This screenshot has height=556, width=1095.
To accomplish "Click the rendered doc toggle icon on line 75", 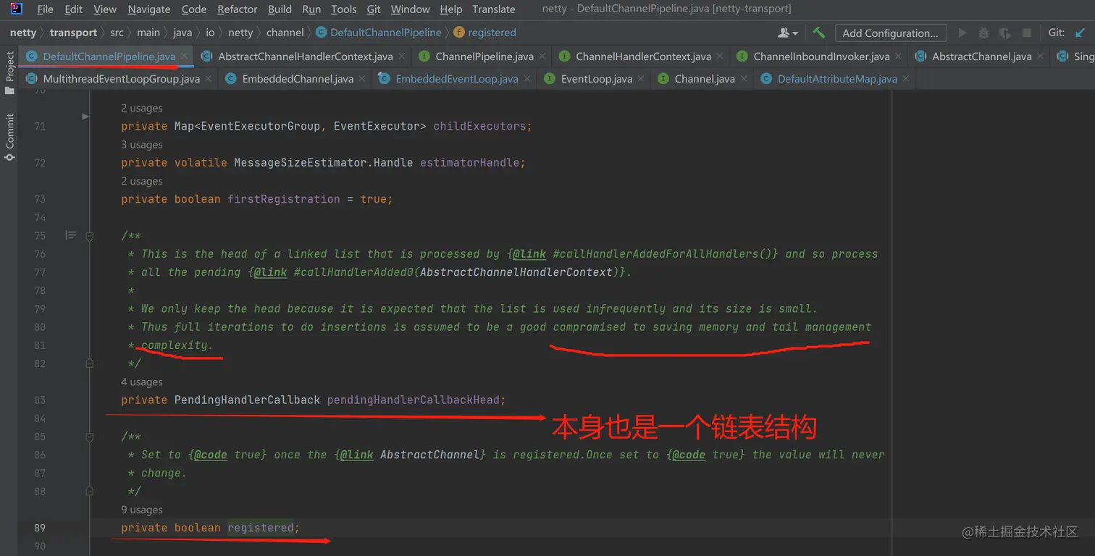I will [x=70, y=235].
